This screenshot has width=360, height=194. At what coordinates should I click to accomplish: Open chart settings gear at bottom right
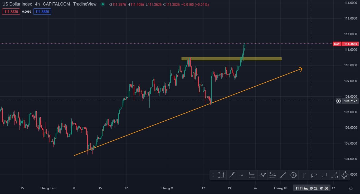pos(351,188)
